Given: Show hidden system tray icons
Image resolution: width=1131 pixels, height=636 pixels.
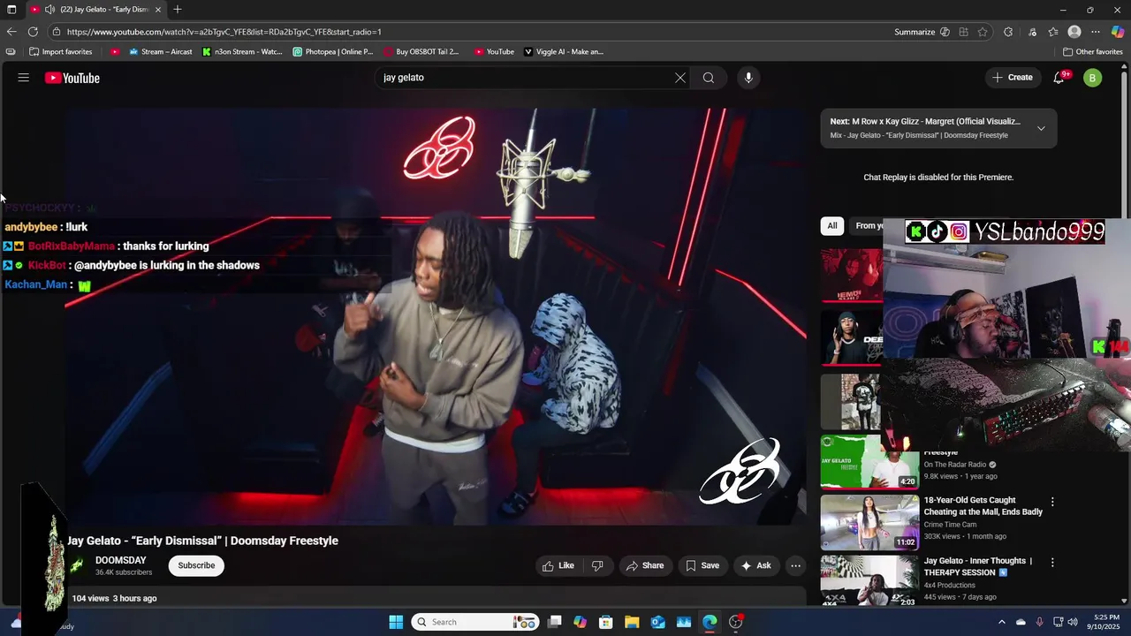Looking at the screenshot, I should 1001,622.
